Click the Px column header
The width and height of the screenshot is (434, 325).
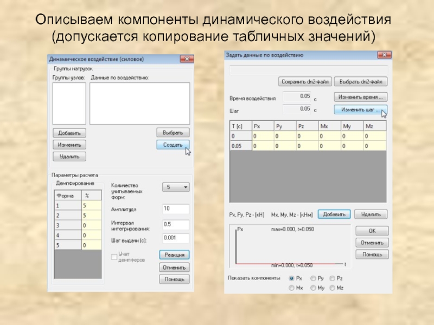(263, 126)
